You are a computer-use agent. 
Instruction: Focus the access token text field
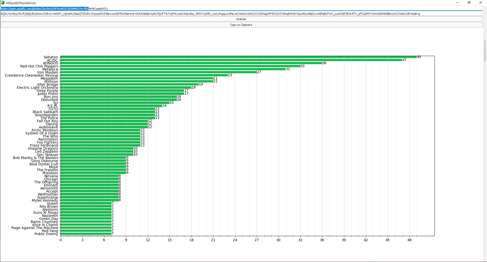pyautogui.click(x=241, y=14)
